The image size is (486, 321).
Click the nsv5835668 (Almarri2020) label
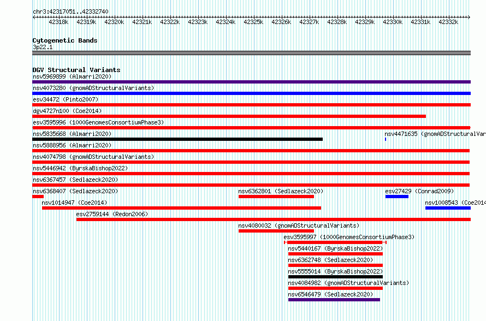coord(72,134)
